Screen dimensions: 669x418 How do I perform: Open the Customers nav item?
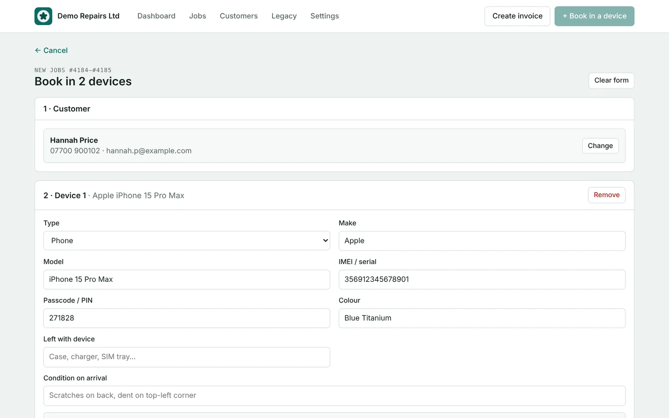click(x=239, y=16)
